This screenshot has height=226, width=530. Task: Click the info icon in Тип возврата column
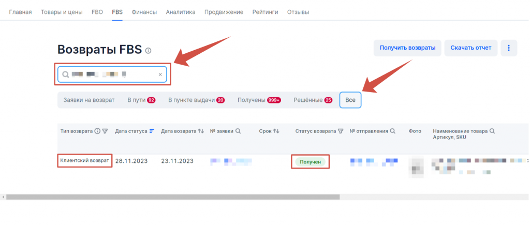pos(97,131)
